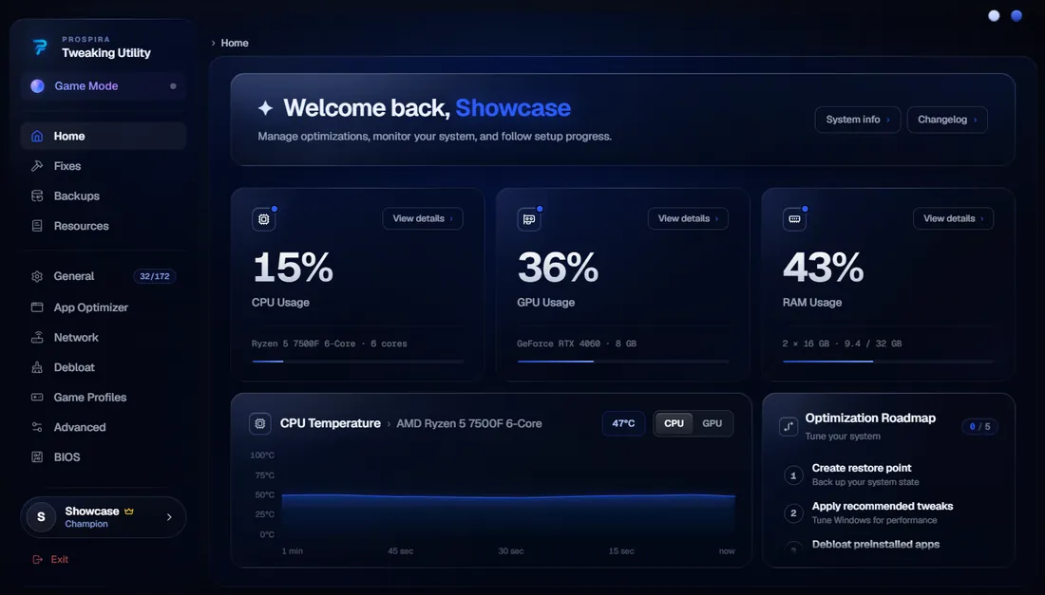Click the chip icon beside CPU Temperature
Screen dimensions: 1045x595
point(260,423)
